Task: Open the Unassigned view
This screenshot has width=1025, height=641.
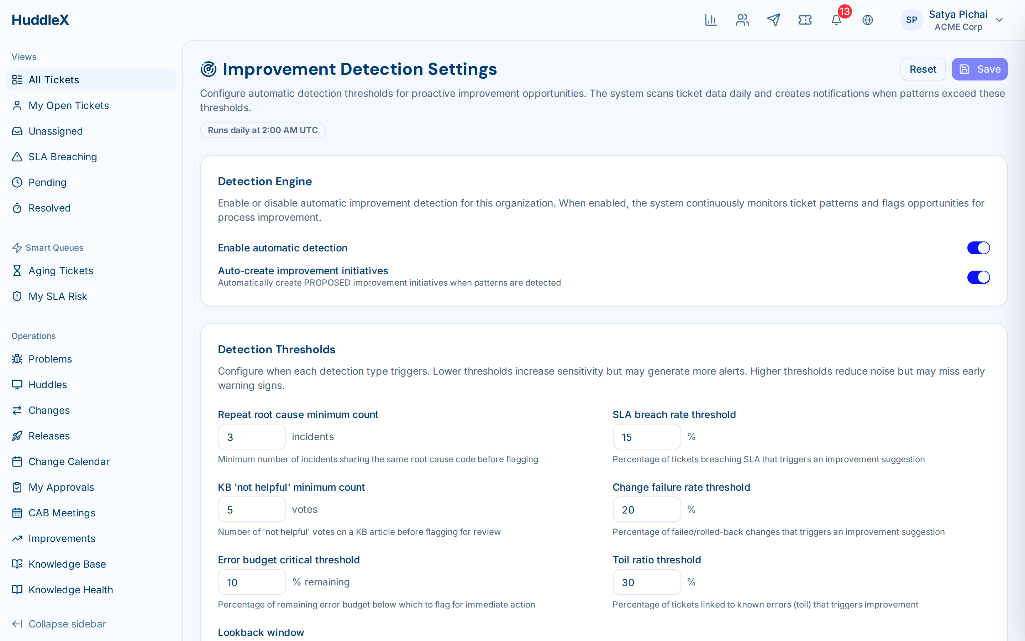Action: (x=91, y=131)
